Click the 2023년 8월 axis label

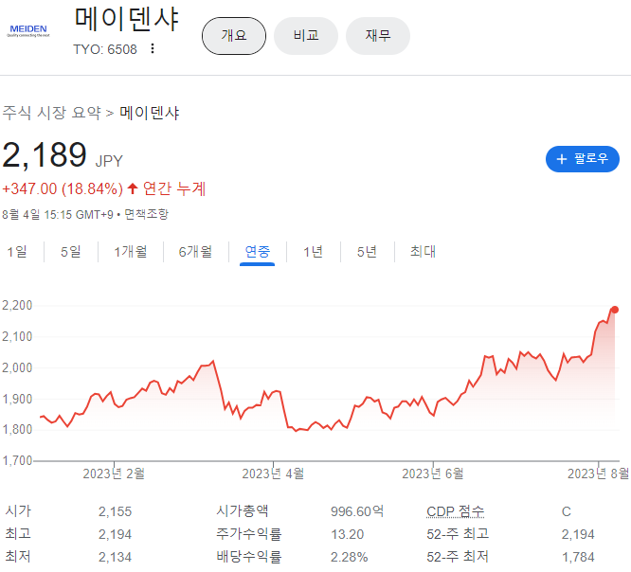click(x=599, y=474)
